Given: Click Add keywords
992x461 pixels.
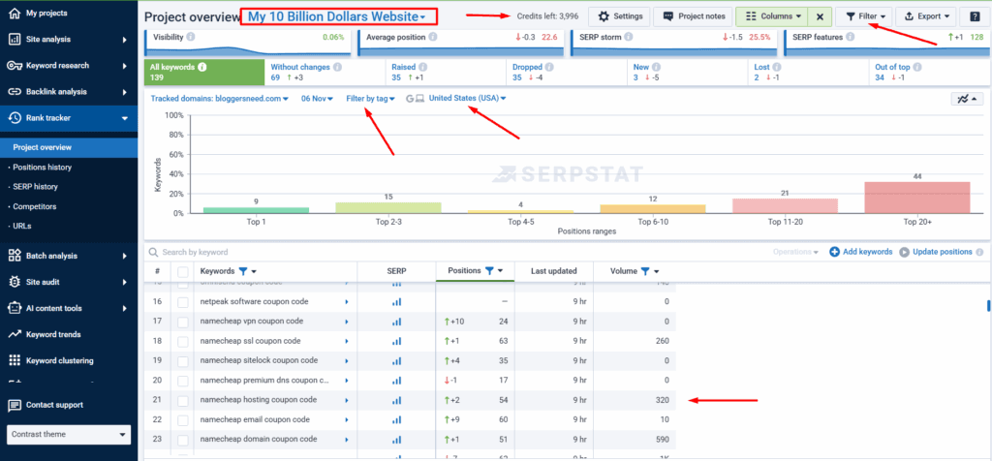Looking at the screenshot, I should coord(861,252).
